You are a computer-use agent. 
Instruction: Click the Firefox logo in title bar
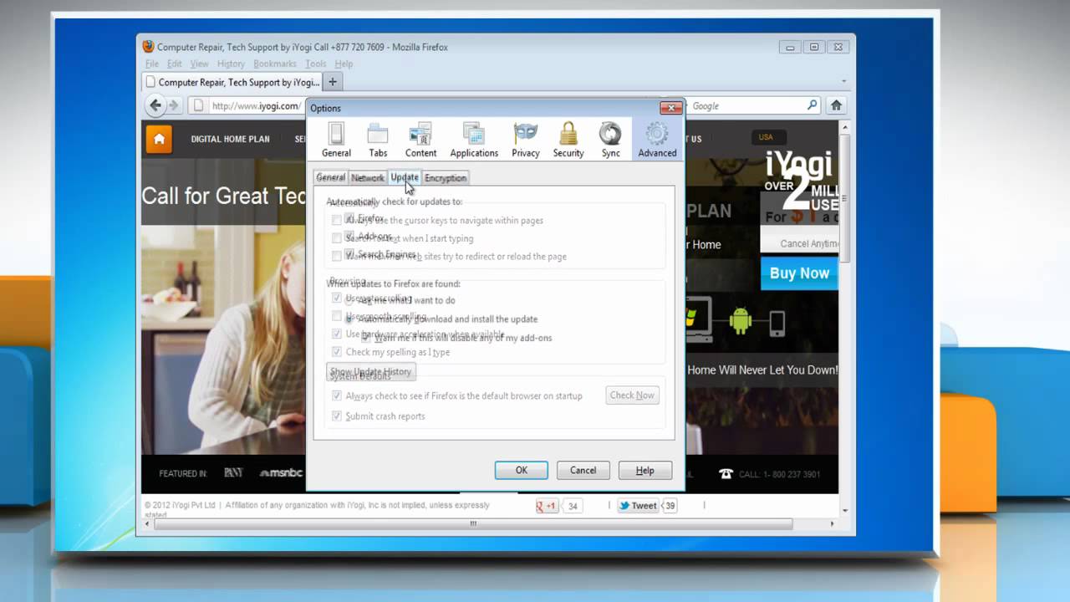(148, 47)
